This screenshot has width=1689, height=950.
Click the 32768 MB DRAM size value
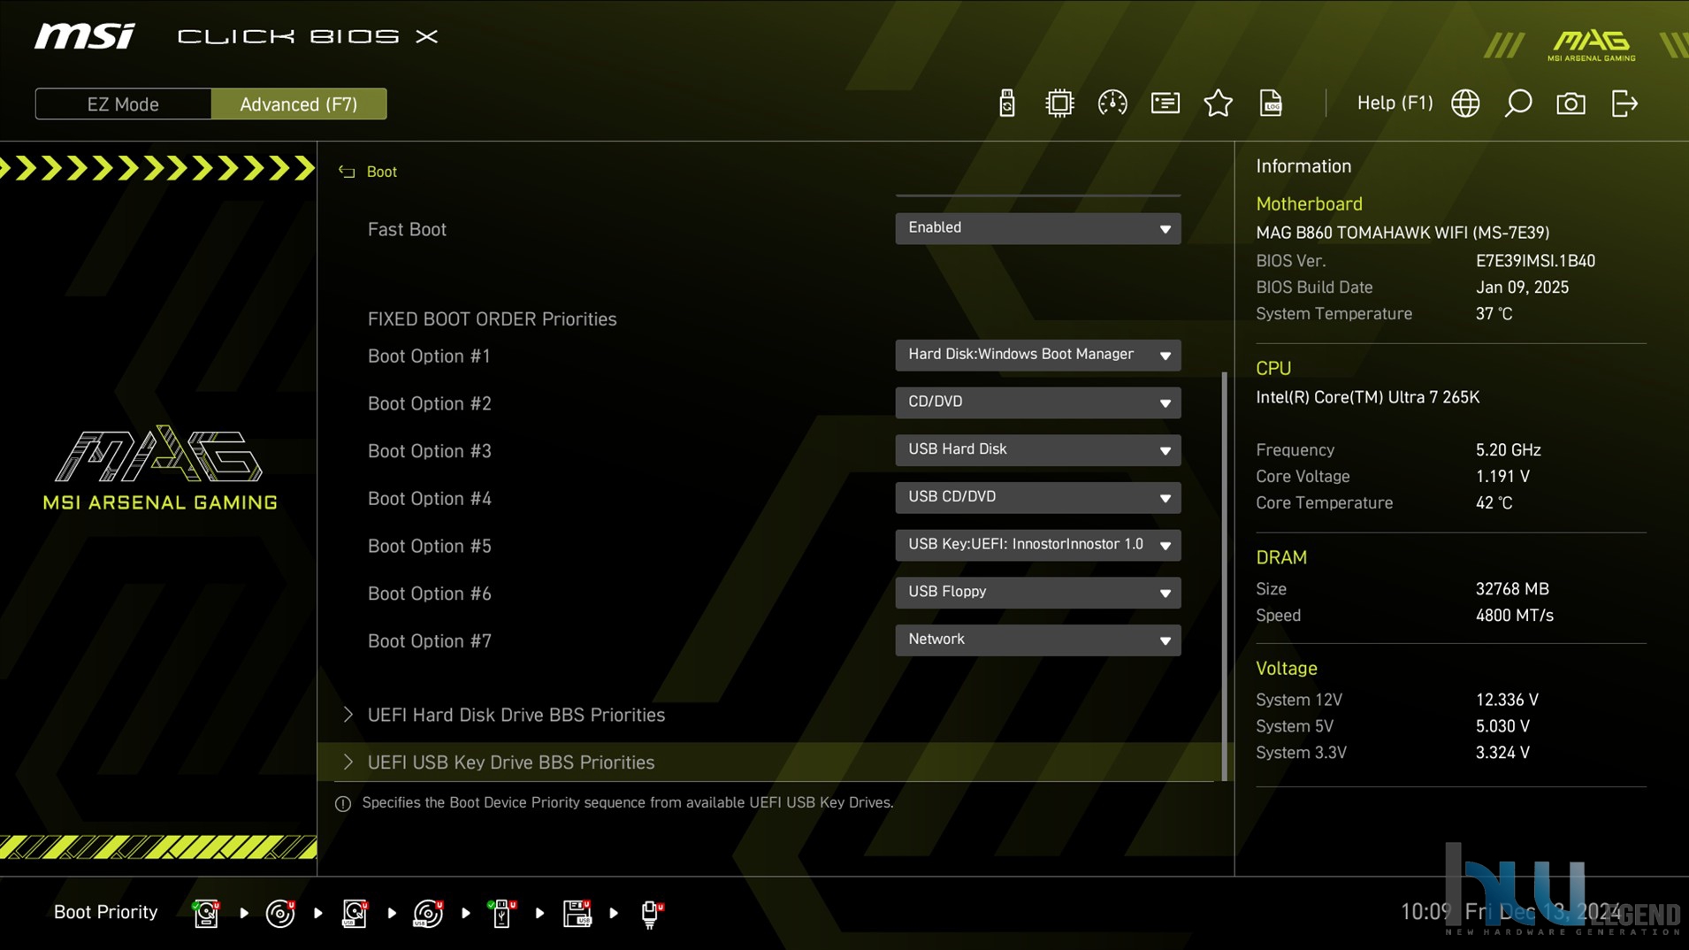click(1512, 589)
